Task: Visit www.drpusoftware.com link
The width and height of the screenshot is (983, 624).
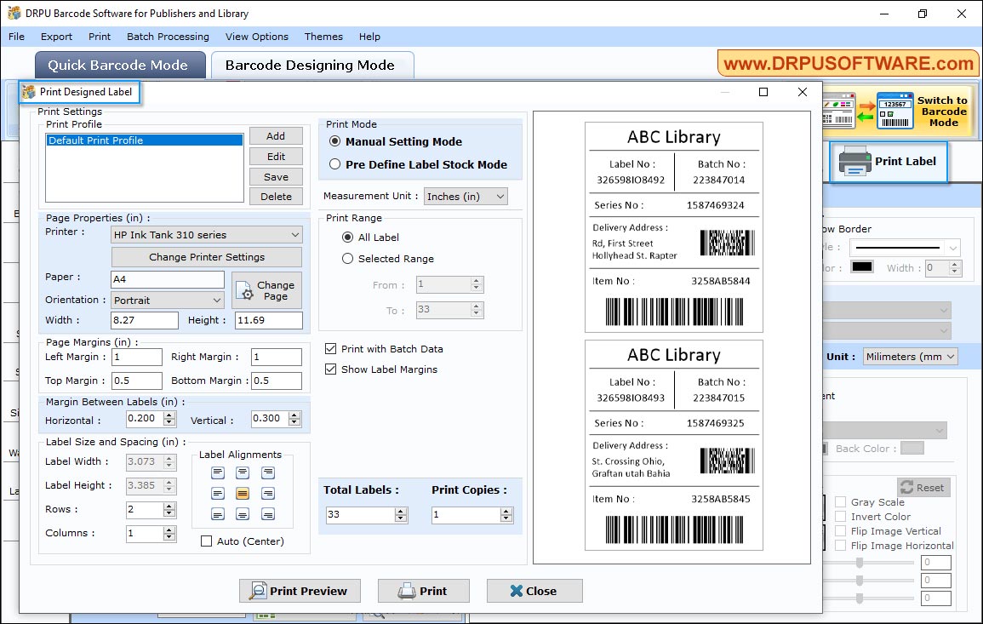Action: click(848, 63)
